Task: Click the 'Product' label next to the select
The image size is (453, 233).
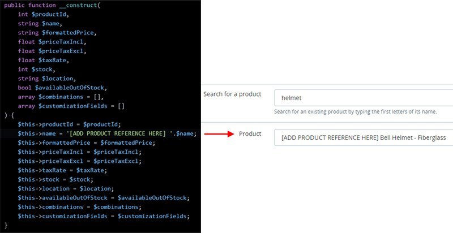Action: pyautogui.click(x=250, y=134)
